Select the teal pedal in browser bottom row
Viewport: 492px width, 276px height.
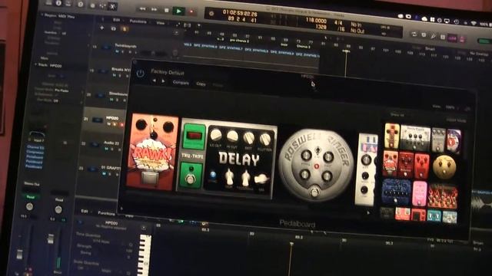434,216
